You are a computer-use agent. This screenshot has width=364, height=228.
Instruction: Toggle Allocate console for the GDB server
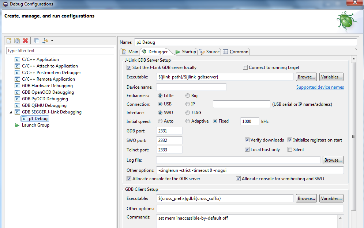tap(129, 179)
